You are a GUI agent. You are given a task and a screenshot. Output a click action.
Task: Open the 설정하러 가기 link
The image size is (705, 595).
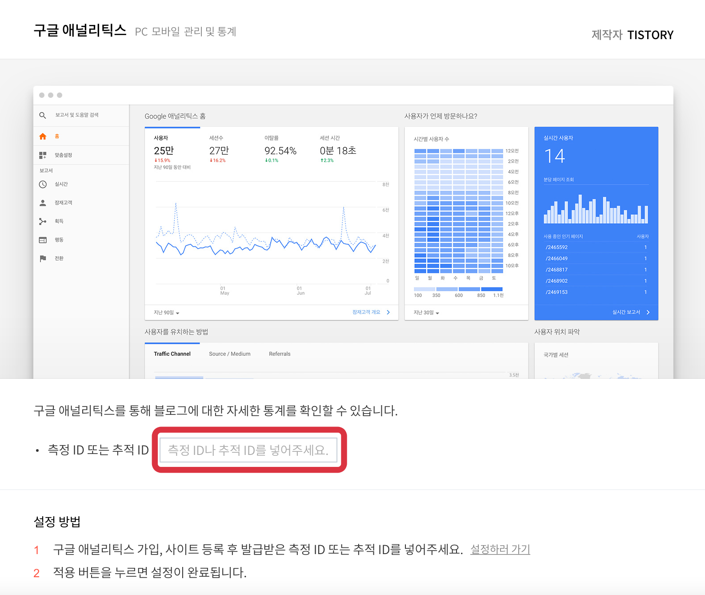pyautogui.click(x=500, y=549)
